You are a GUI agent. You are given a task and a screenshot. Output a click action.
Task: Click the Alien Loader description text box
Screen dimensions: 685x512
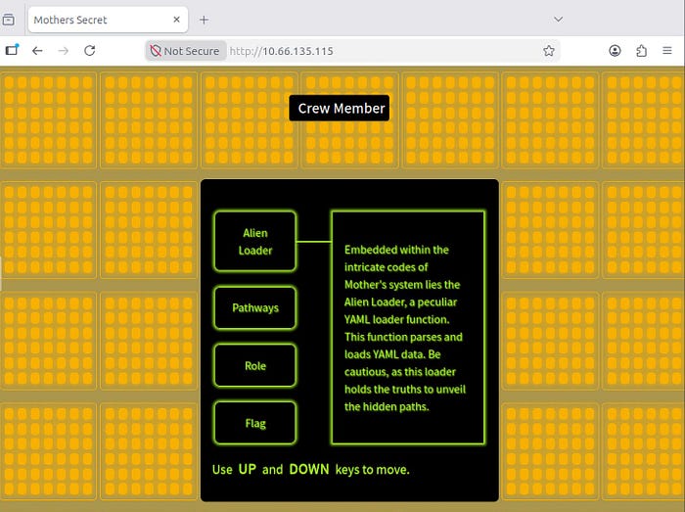coord(408,328)
